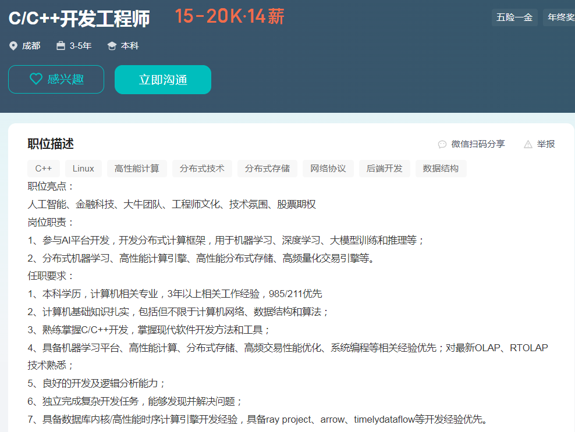Click the line 计算机基础知识扎实
This screenshot has height=432, width=575.
178,312
